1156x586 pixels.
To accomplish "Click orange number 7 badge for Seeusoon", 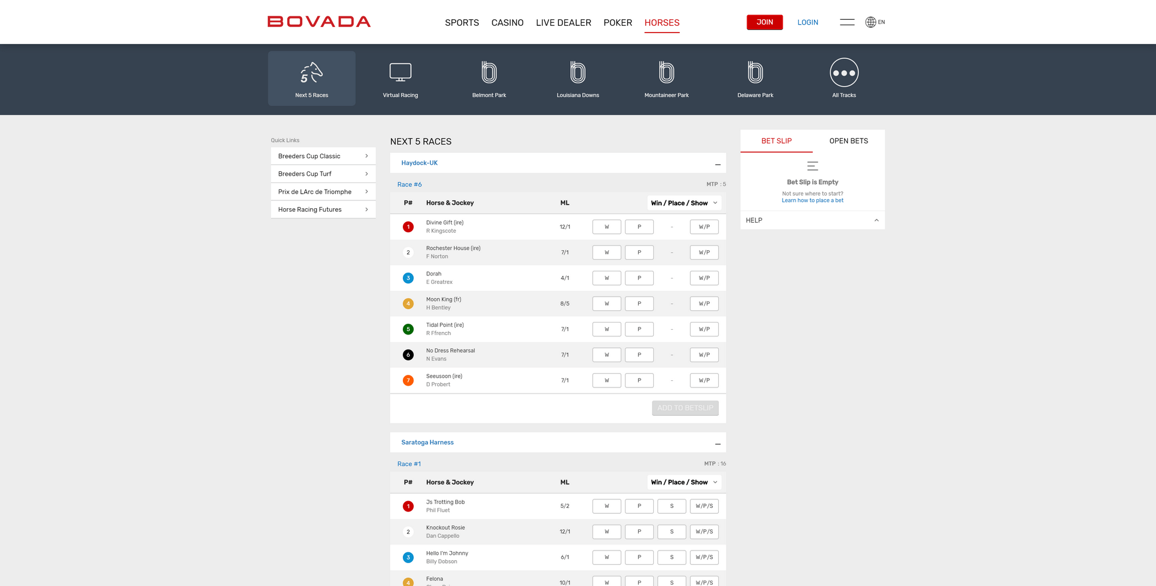I will pyautogui.click(x=408, y=380).
